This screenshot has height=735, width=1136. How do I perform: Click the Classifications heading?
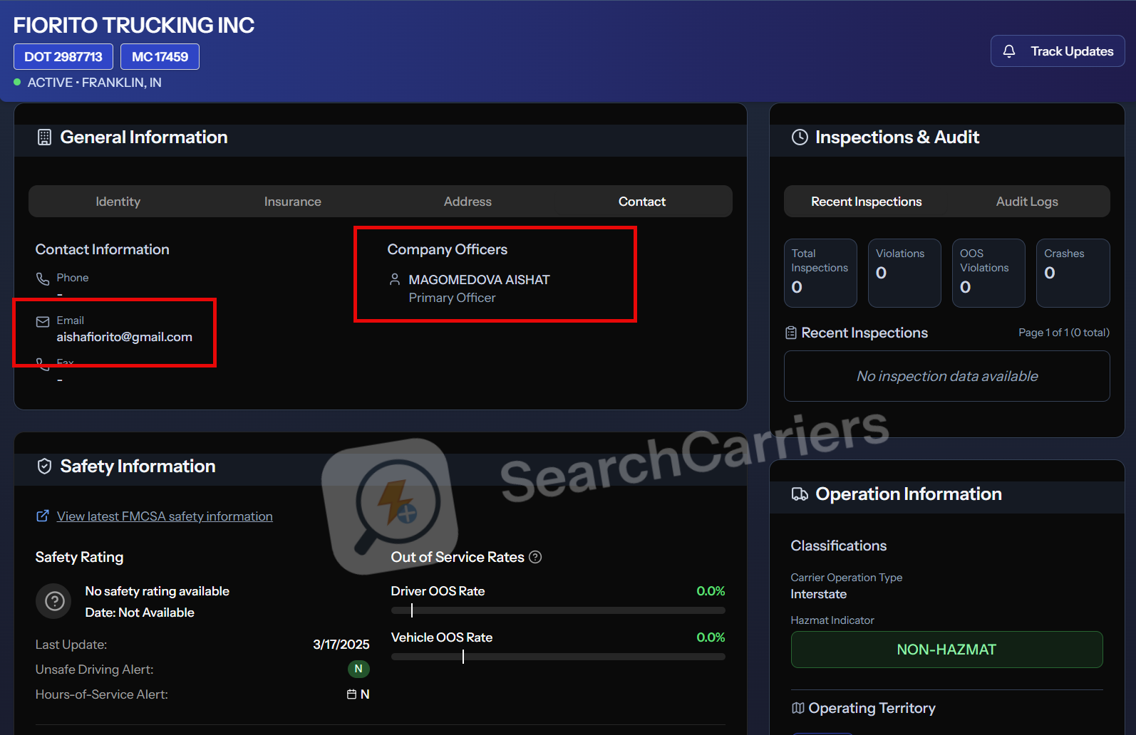pyautogui.click(x=839, y=546)
